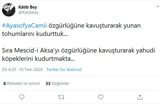
Task: Click the Retweet ve yorum label text
Action: click(24, 83)
